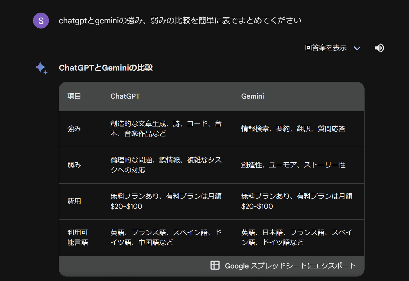Click the 弱み row label
The width and height of the screenshot is (409, 281).
(x=74, y=165)
